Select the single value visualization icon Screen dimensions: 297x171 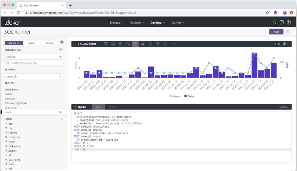[x=165, y=44]
